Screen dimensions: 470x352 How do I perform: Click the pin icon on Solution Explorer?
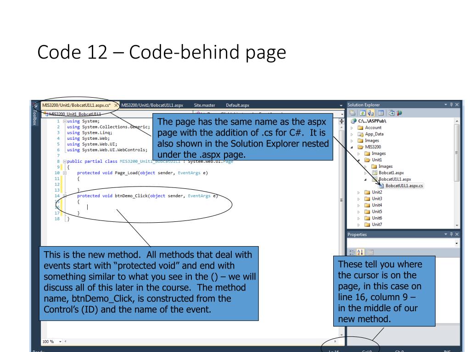click(452, 104)
